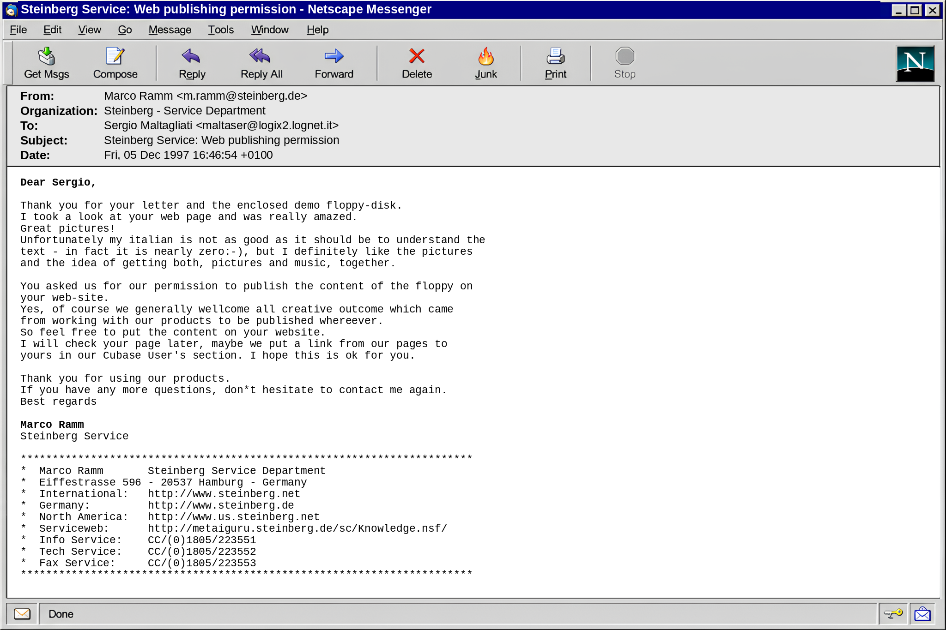
Task: Close the Messenger window
Action: pyautogui.click(x=933, y=10)
